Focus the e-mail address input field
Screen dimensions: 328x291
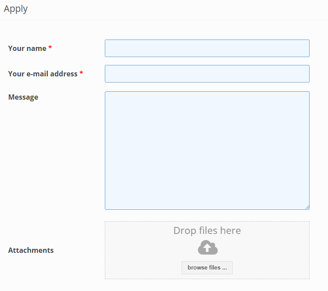coord(207,74)
